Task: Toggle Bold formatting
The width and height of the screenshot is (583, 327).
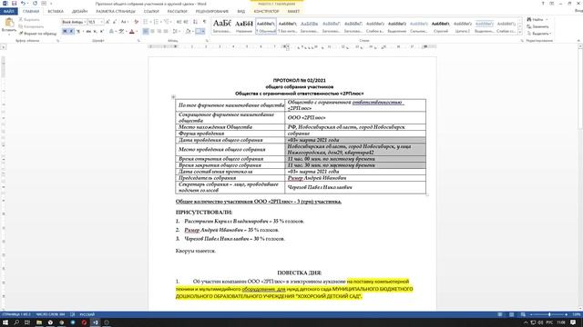Action: (x=65, y=31)
